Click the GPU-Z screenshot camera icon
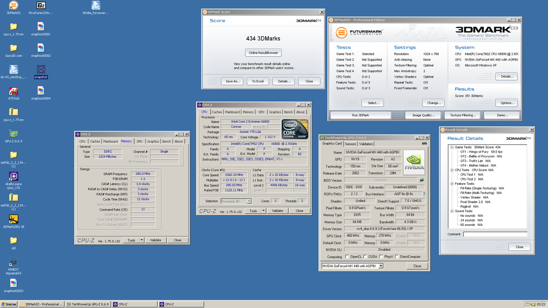Screen dimensions: 548x308 [424, 143]
